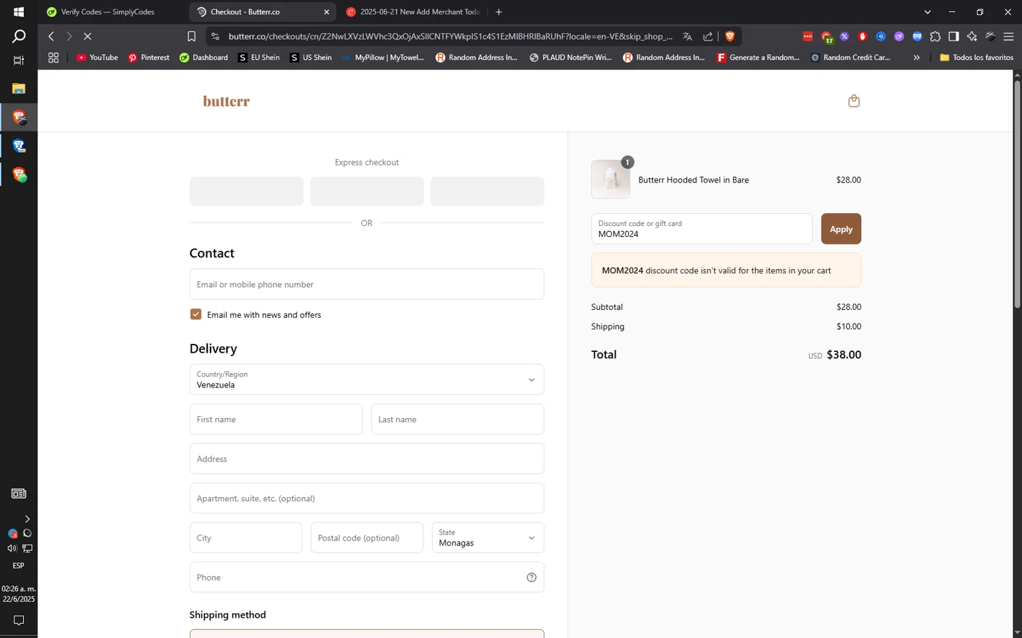This screenshot has width=1022, height=638.
Task: Go back to the previous page
Action: click(51, 36)
